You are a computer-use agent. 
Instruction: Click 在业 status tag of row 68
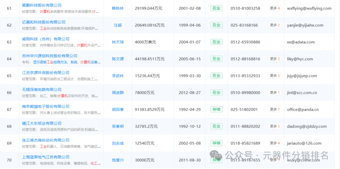click(216, 126)
